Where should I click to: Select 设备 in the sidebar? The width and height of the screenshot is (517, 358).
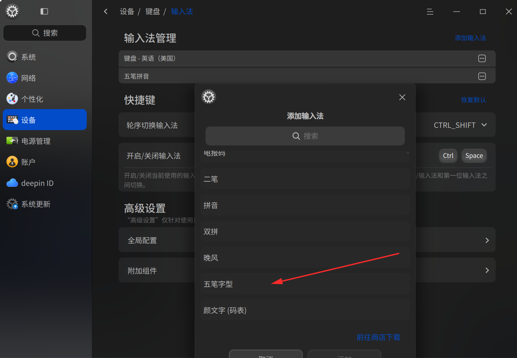click(45, 120)
